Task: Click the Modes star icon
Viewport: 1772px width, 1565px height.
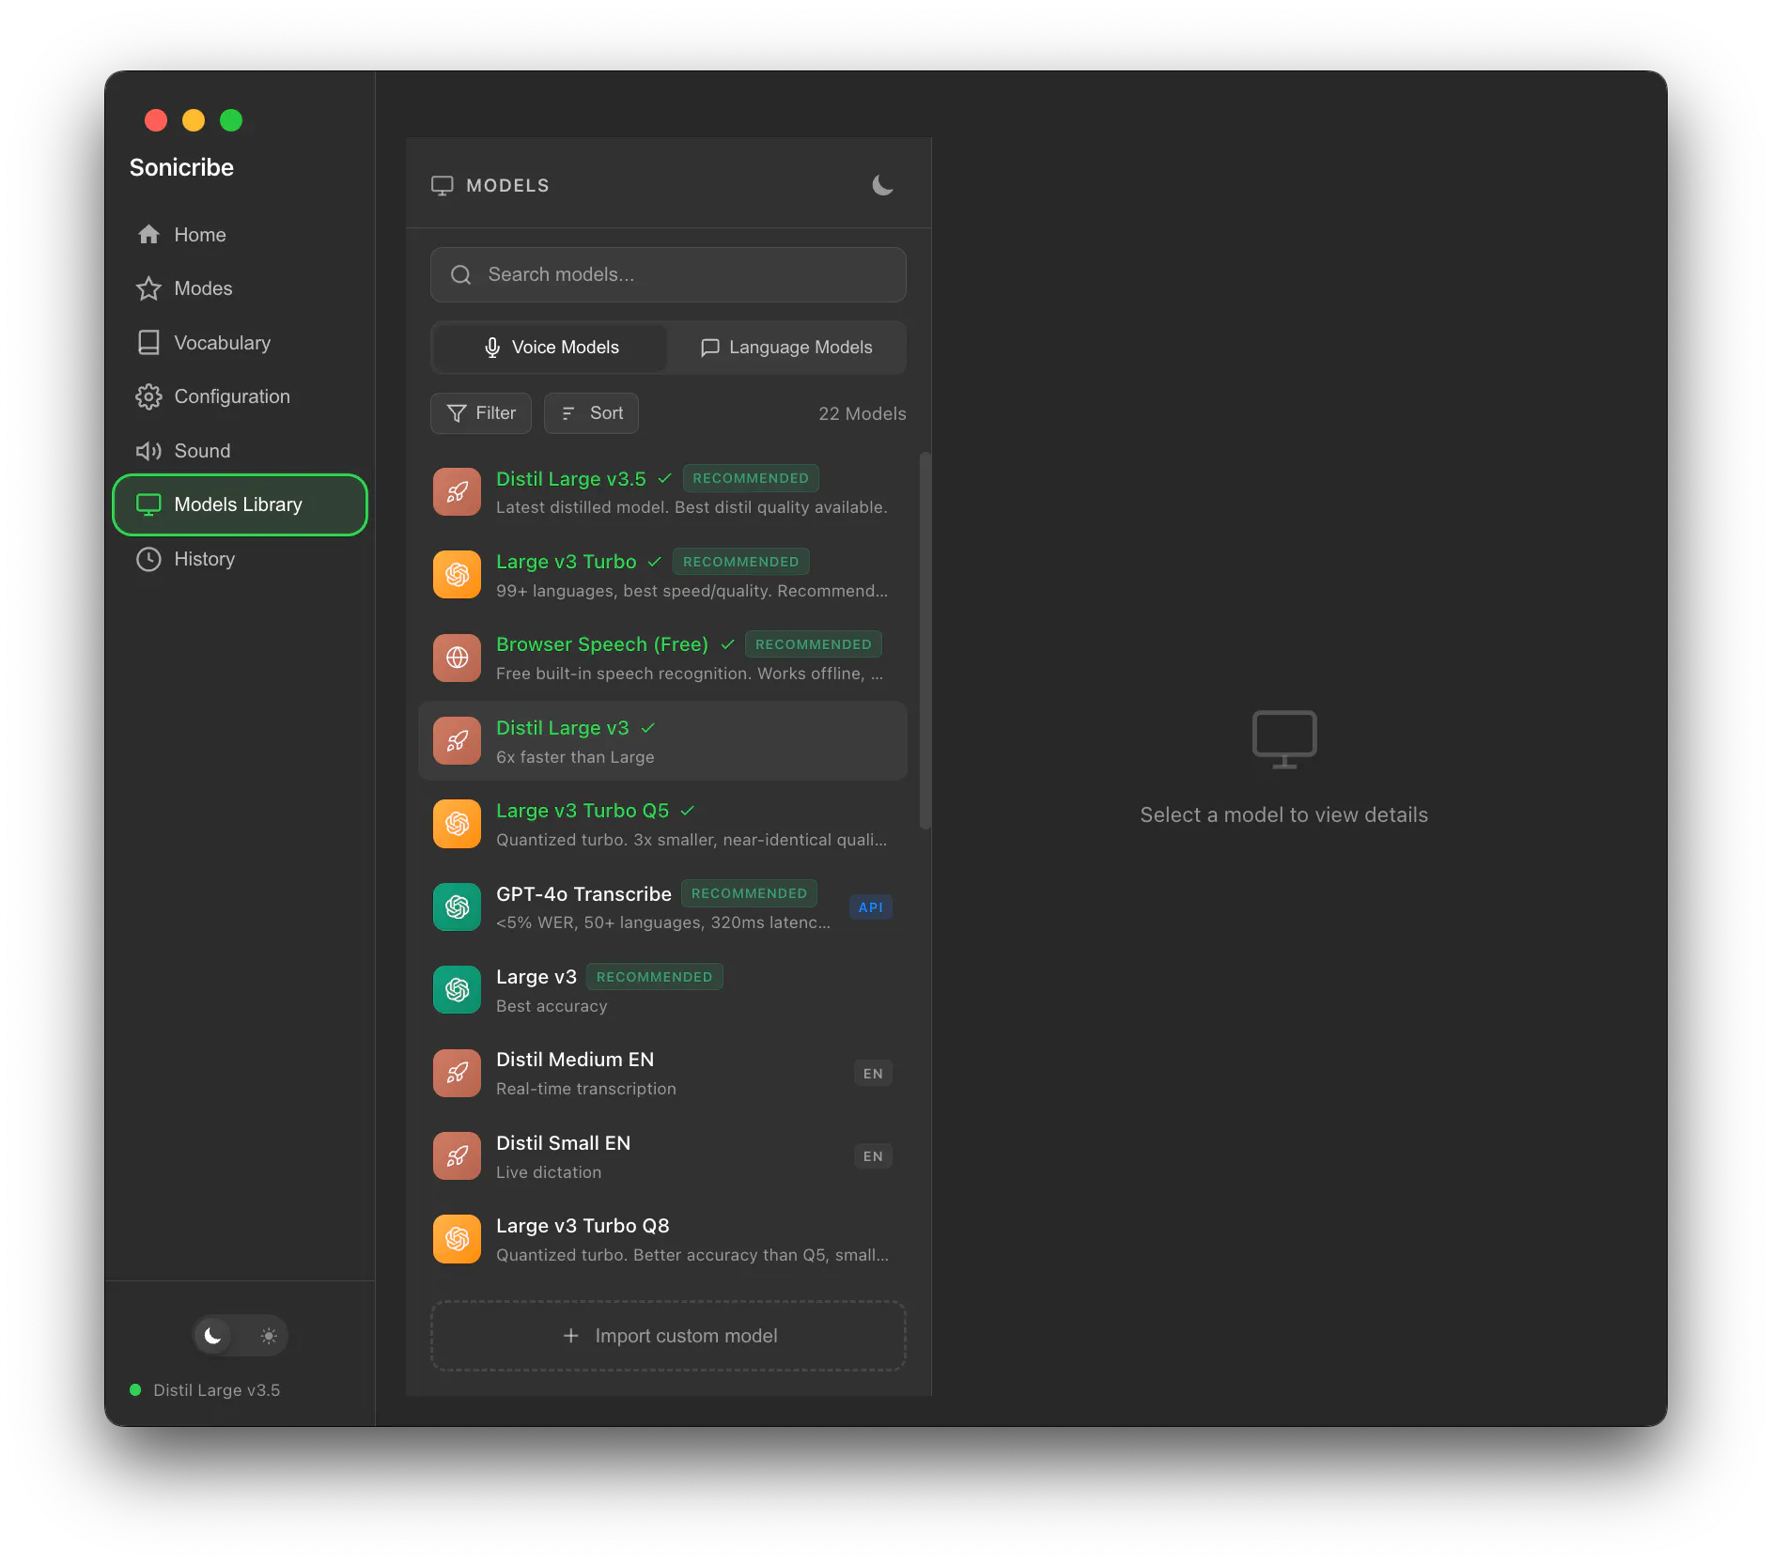Action: 148,288
